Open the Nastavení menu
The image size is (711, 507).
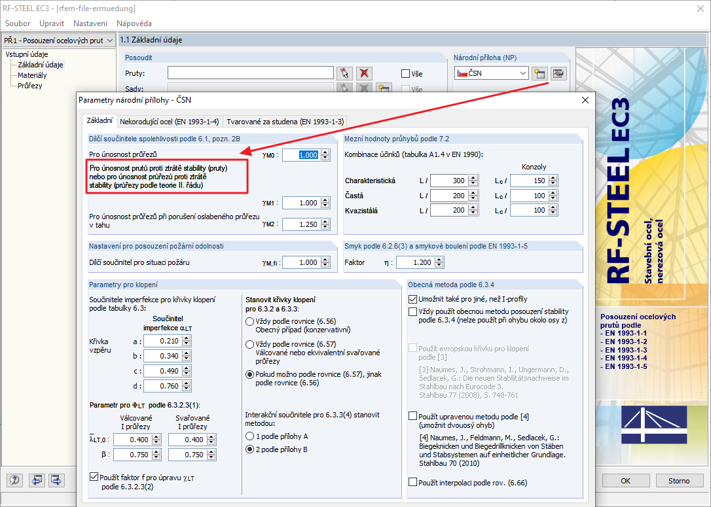(x=90, y=24)
